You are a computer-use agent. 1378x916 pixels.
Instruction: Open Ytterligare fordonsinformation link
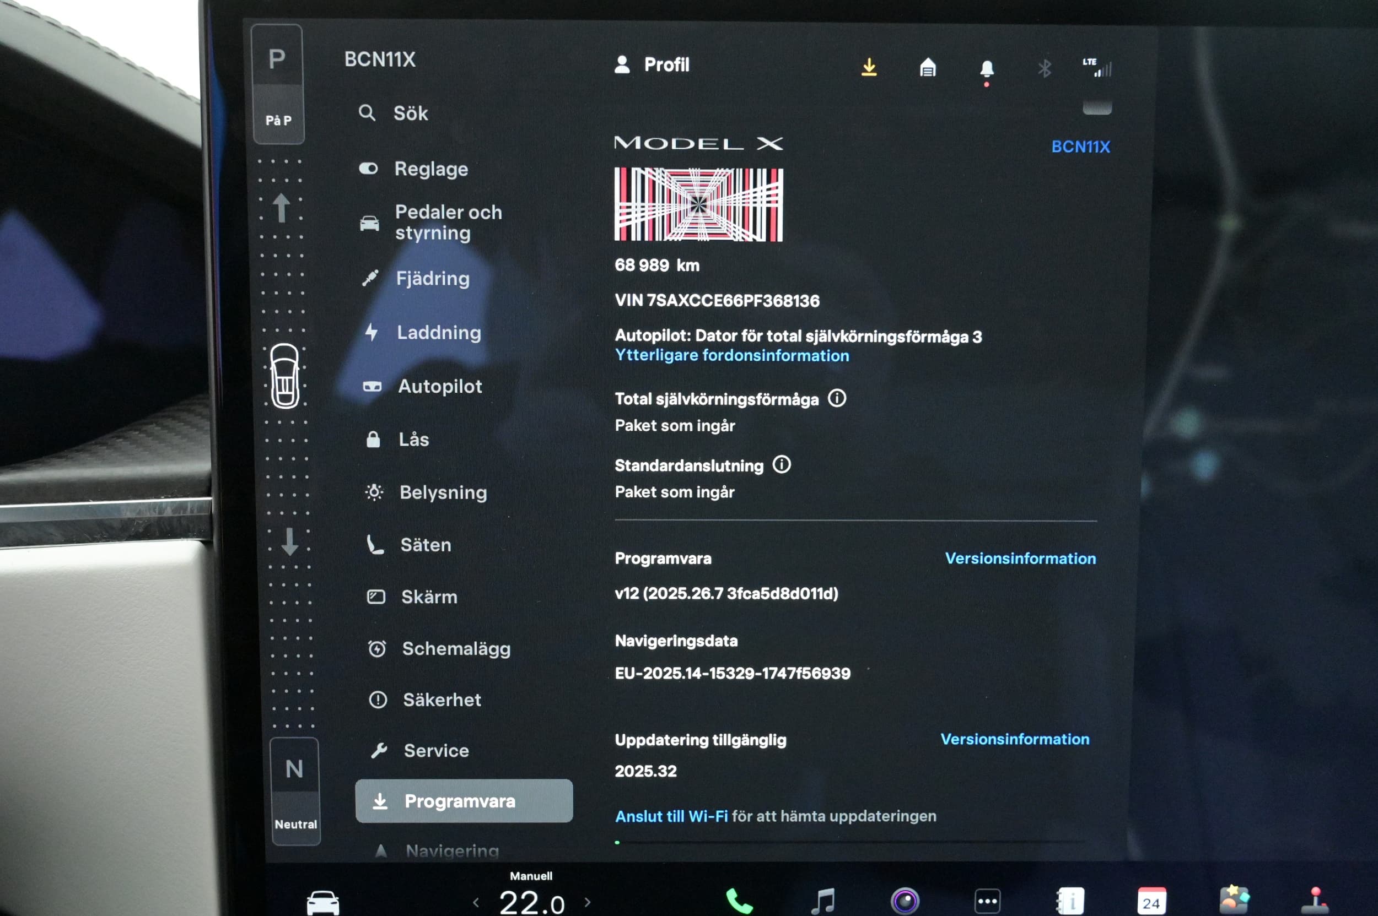pyautogui.click(x=732, y=355)
